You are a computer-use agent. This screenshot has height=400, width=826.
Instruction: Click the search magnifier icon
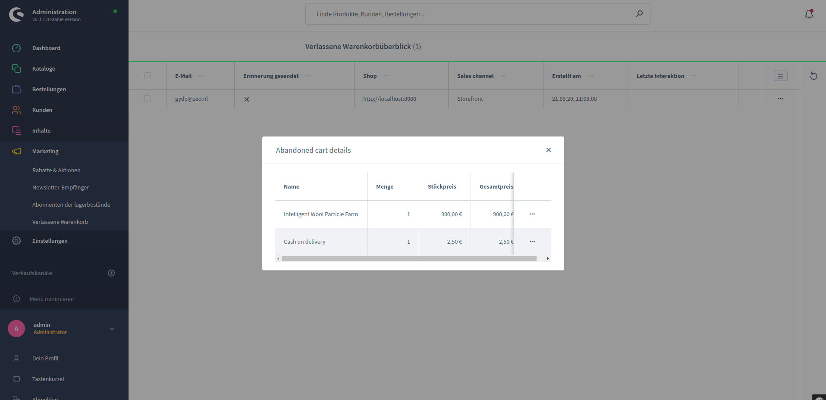[639, 14]
